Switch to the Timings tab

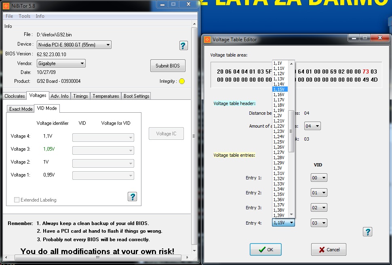coord(80,96)
